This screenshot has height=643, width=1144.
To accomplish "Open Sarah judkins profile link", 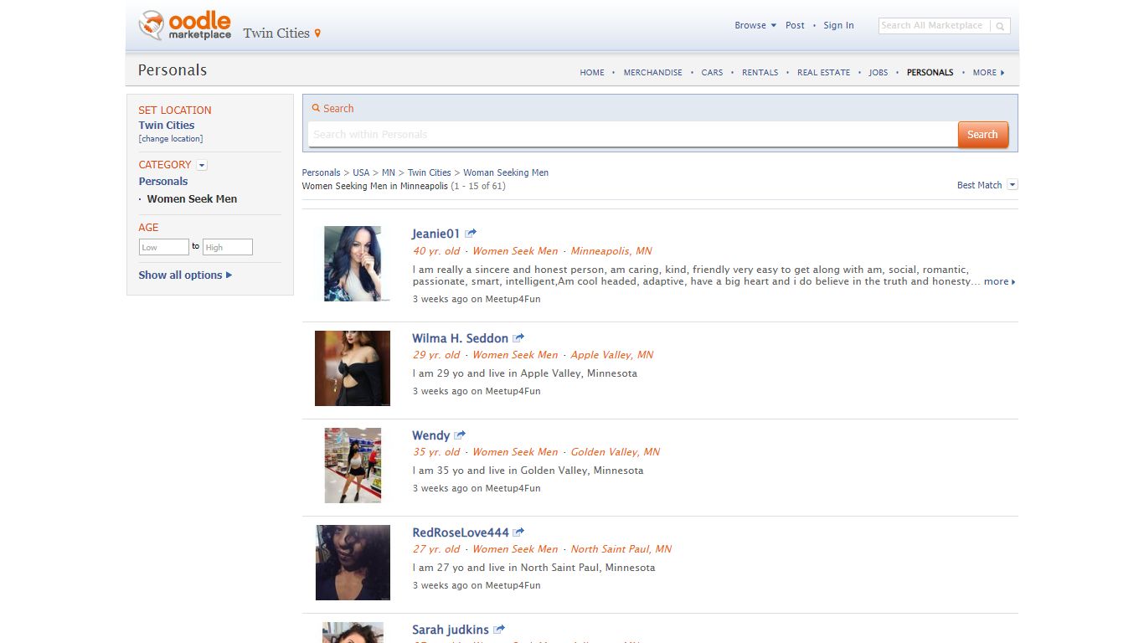I will 450,630.
